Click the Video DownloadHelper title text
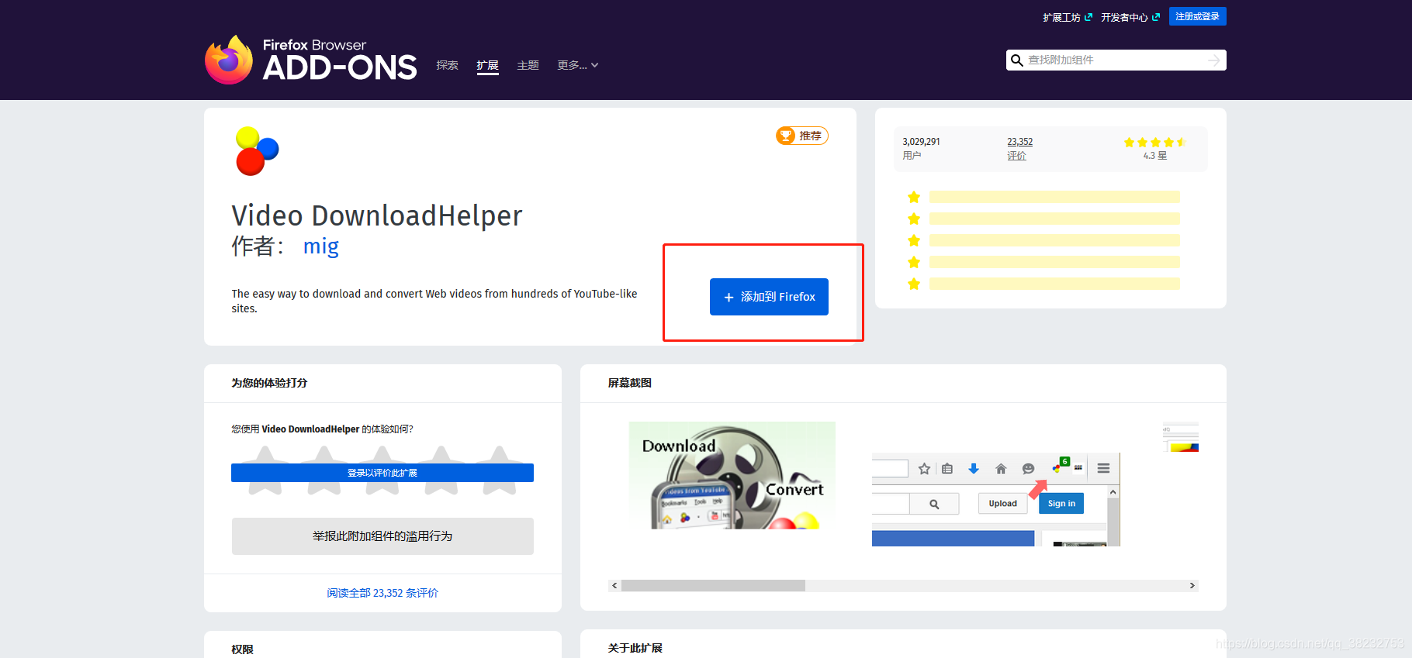This screenshot has height=658, width=1412. coord(377,215)
